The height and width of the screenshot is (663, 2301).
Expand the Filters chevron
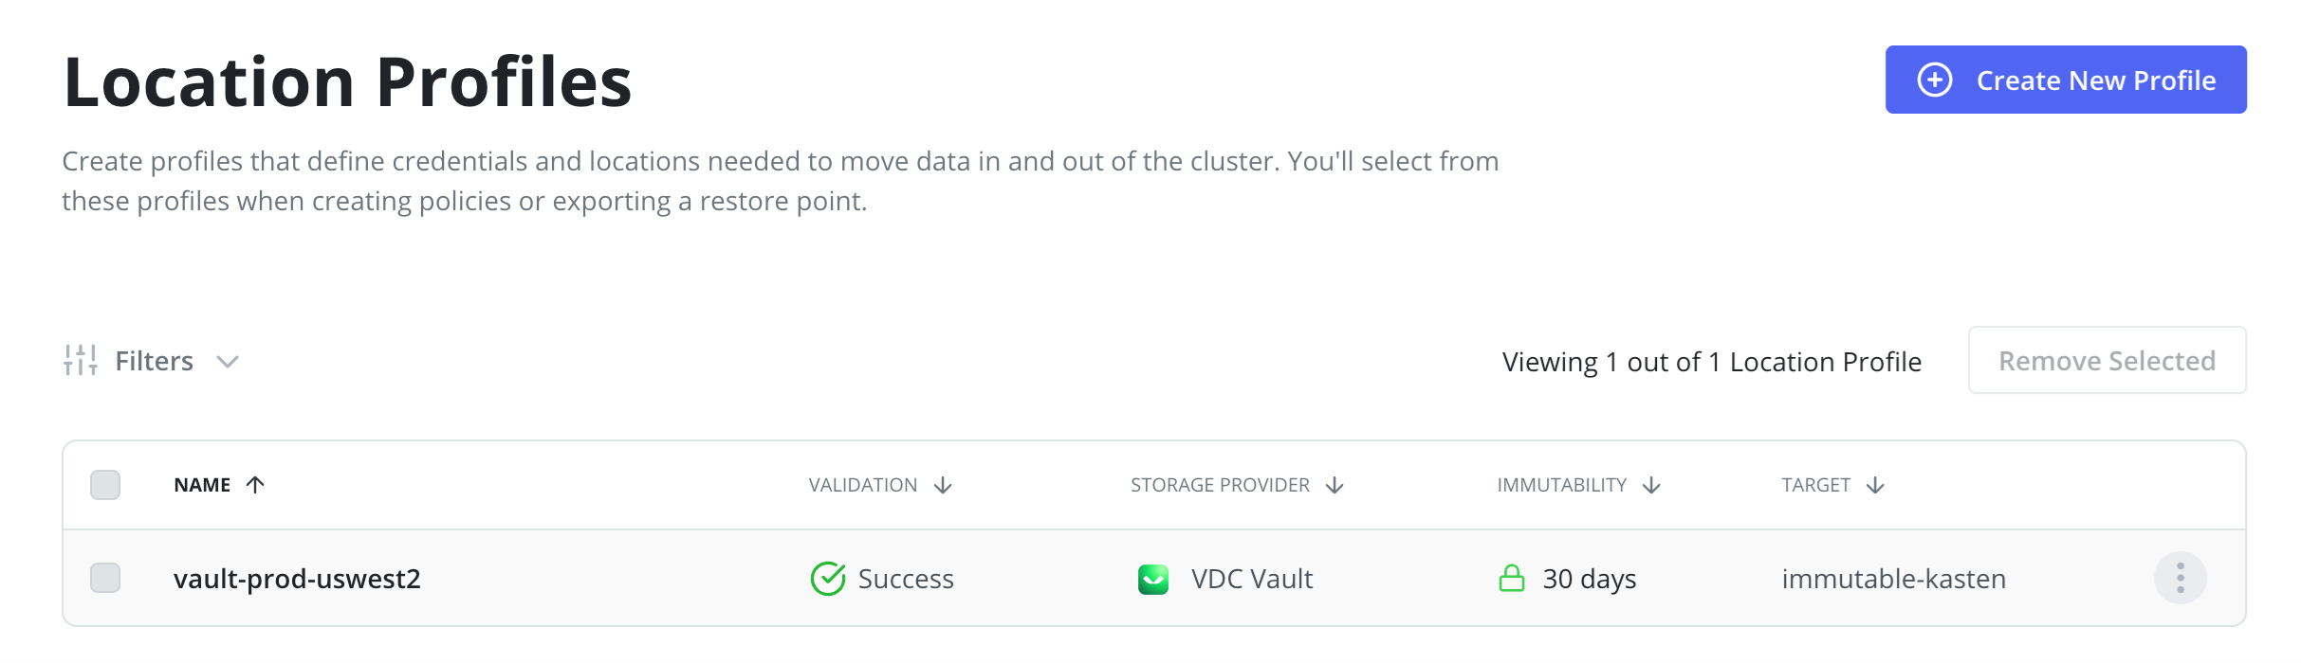tap(228, 361)
